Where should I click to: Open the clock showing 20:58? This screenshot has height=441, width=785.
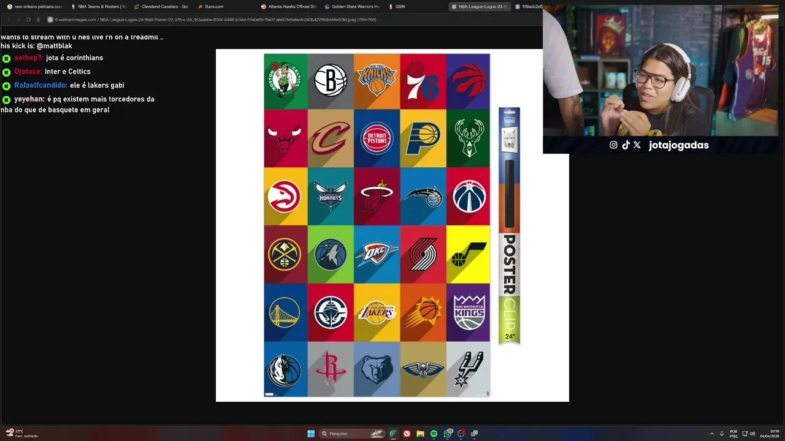pos(770,434)
